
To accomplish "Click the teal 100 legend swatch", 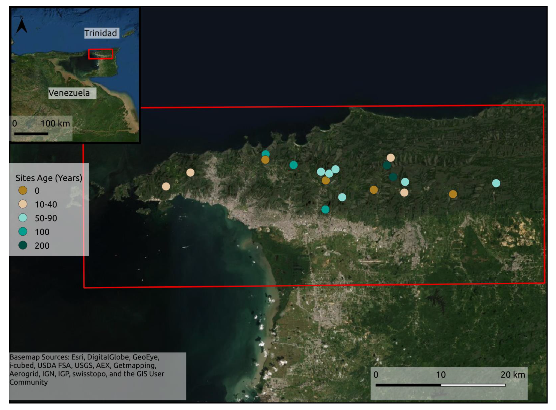I will point(23,232).
